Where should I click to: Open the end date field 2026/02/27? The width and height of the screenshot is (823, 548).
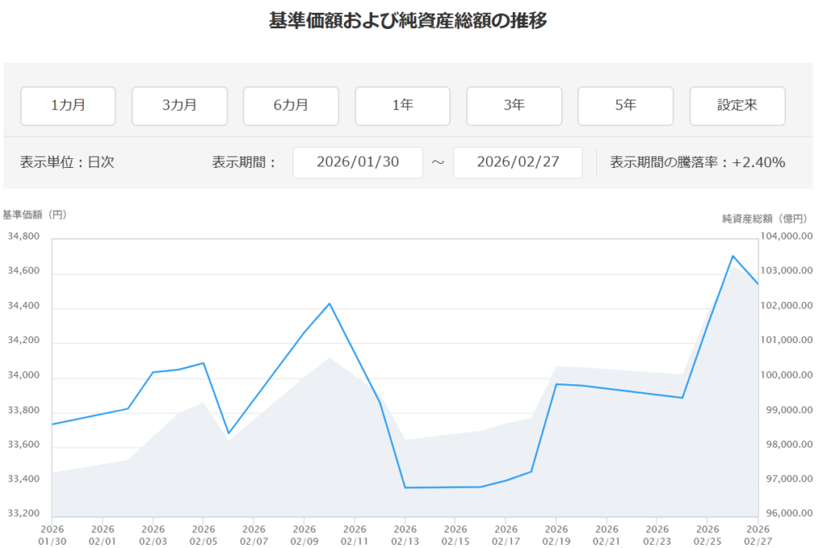(x=518, y=162)
